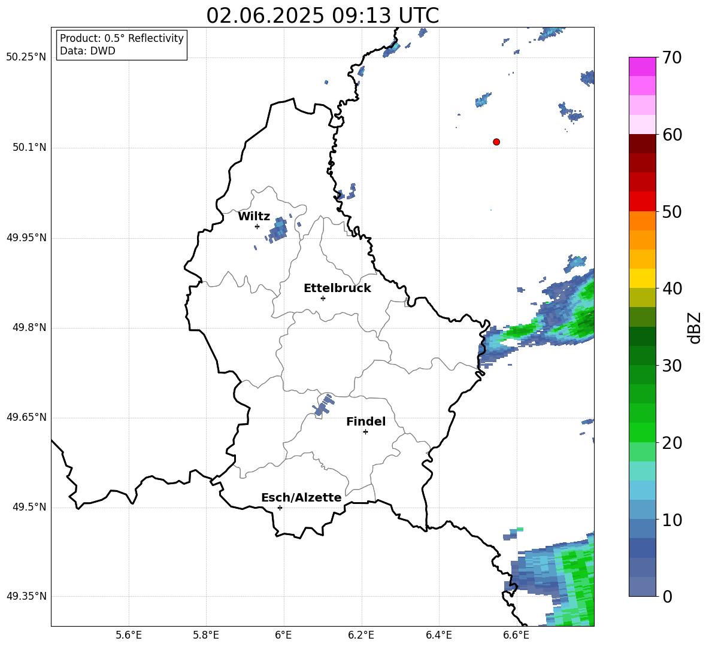
Task: Click the latitude label 50.1°N
Action: pos(29,148)
